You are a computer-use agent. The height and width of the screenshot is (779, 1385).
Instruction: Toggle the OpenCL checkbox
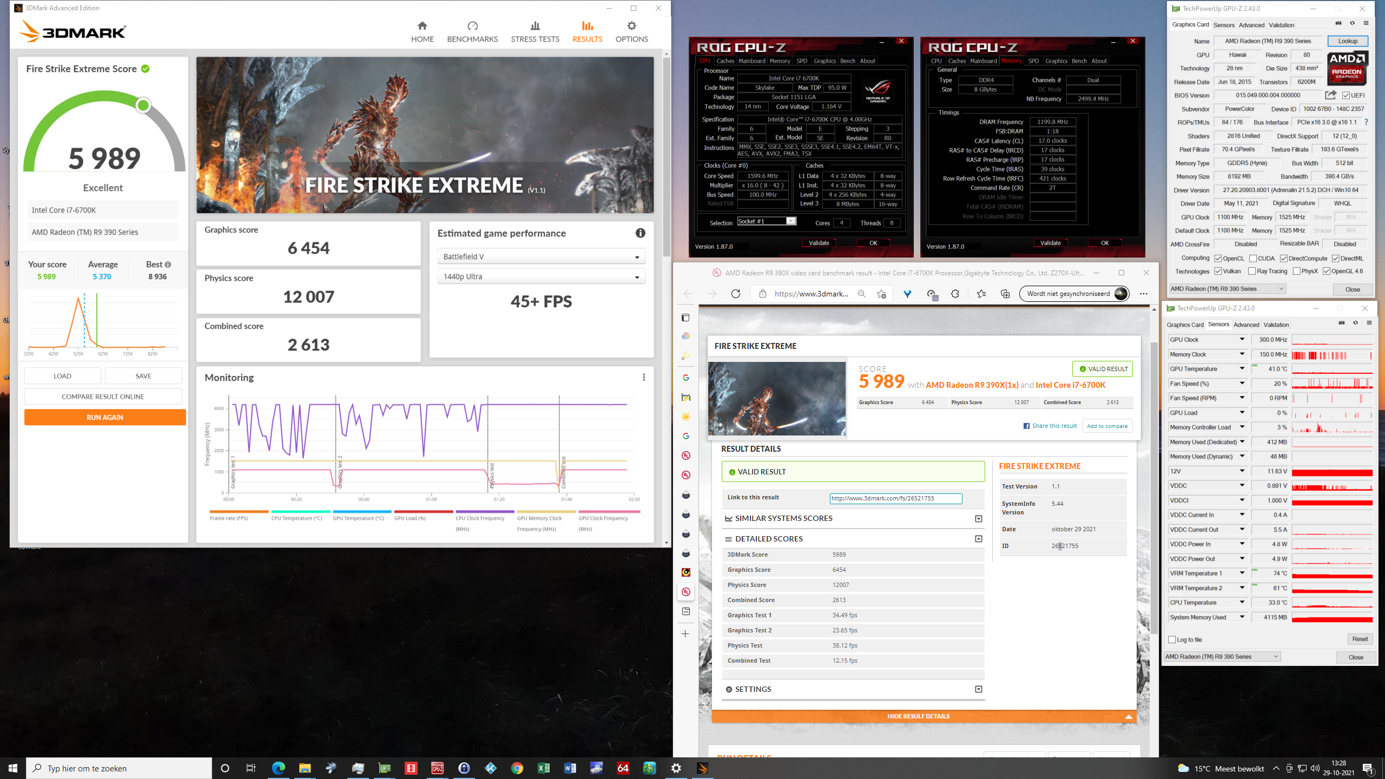pyautogui.click(x=1218, y=259)
